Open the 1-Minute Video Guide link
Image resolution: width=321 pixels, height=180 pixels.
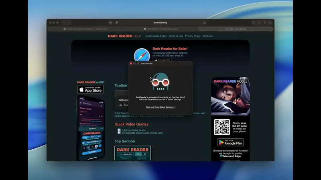pyautogui.click(x=134, y=130)
